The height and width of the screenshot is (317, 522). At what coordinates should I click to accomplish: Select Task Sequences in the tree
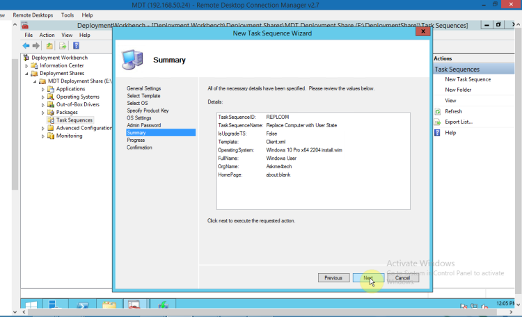coord(74,120)
